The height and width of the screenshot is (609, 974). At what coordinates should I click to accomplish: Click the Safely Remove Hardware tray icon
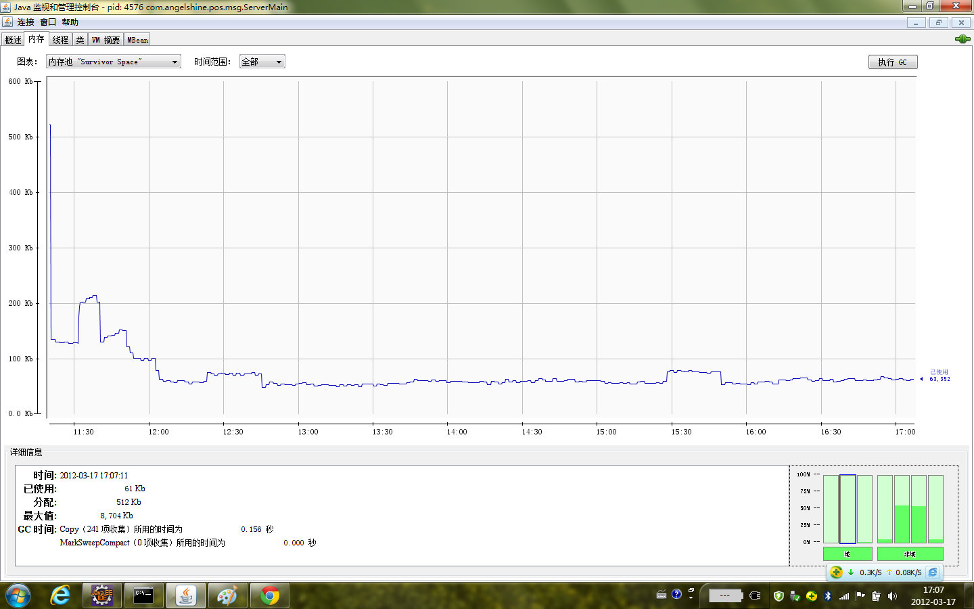(x=795, y=596)
